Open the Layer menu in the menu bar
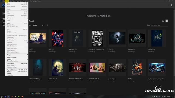The height and width of the screenshot is (98, 175). coord(14,1)
